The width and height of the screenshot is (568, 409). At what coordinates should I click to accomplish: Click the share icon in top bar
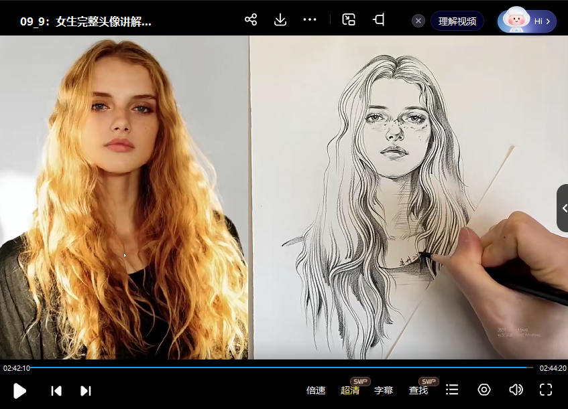[251, 19]
